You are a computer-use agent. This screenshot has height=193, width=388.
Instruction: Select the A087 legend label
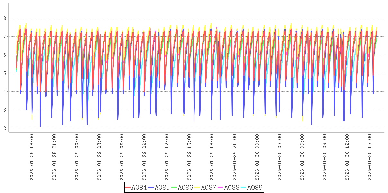tap(208, 188)
